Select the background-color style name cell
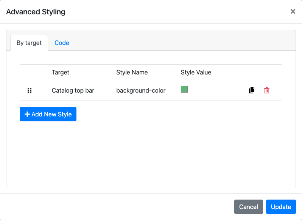The image size is (302, 220). tap(141, 90)
